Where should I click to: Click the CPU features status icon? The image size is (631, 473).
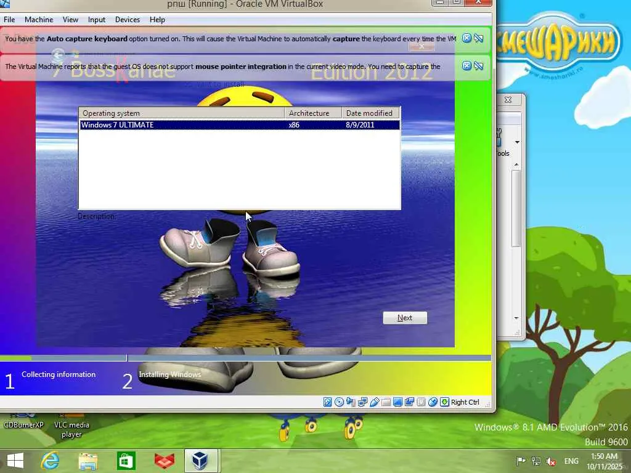421,402
